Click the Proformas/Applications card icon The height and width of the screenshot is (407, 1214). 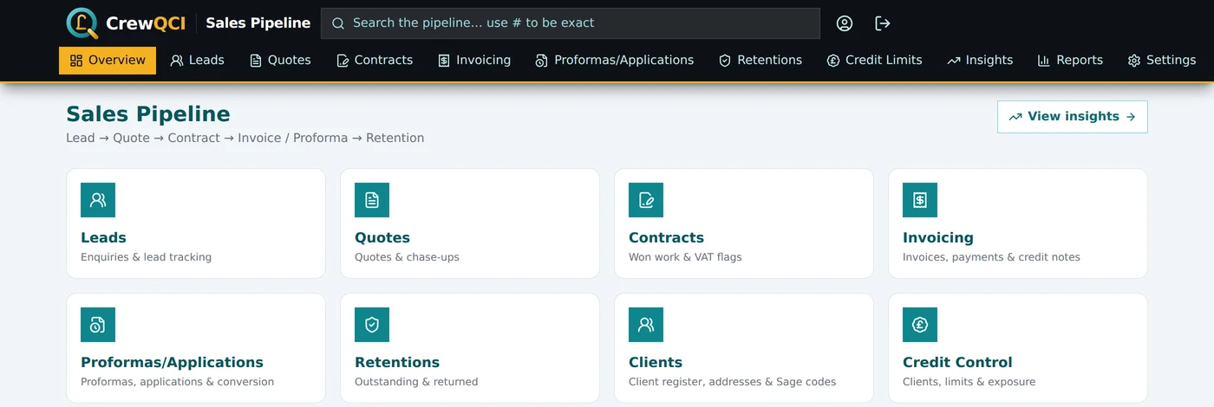pos(98,325)
